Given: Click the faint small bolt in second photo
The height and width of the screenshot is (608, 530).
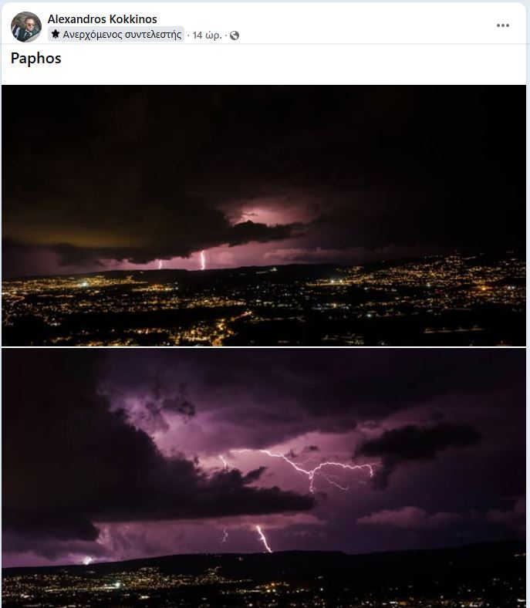Looking at the screenshot, I should click(x=224, y=535).
